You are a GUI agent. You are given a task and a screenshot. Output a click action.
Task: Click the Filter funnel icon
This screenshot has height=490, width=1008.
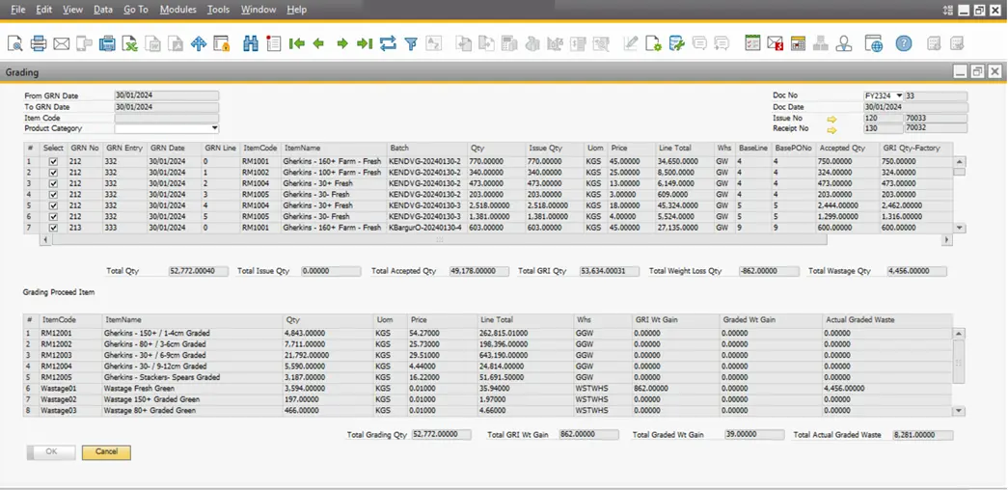[411, 43]
